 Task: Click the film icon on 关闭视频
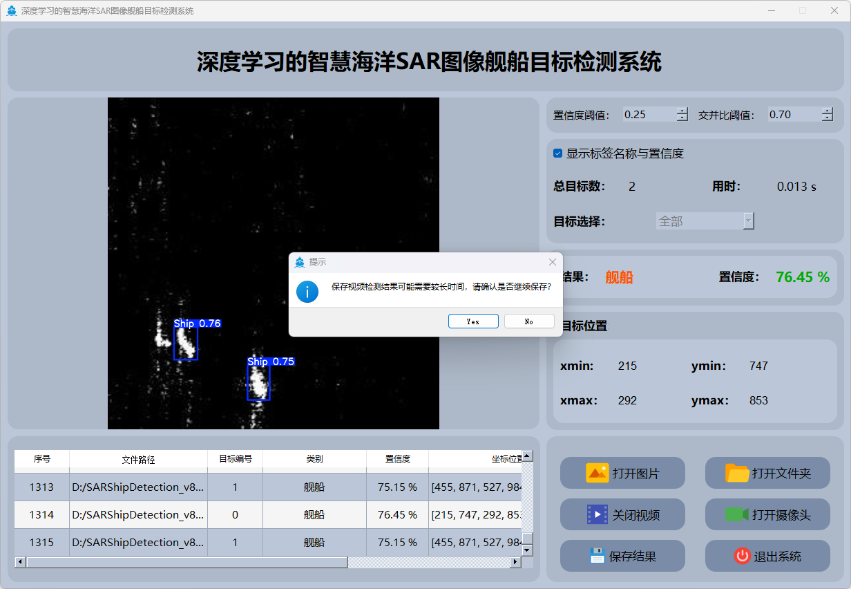tap(597, 514)
